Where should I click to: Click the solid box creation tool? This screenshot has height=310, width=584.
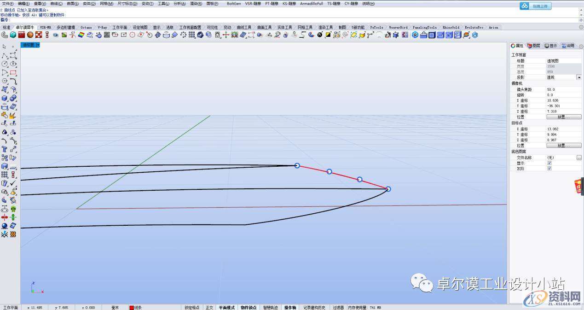tap(5, 98)
